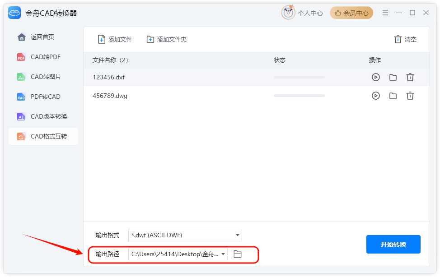
Task: Click the 文件名称 (2) column header
Action: click(x=110, y=60)
